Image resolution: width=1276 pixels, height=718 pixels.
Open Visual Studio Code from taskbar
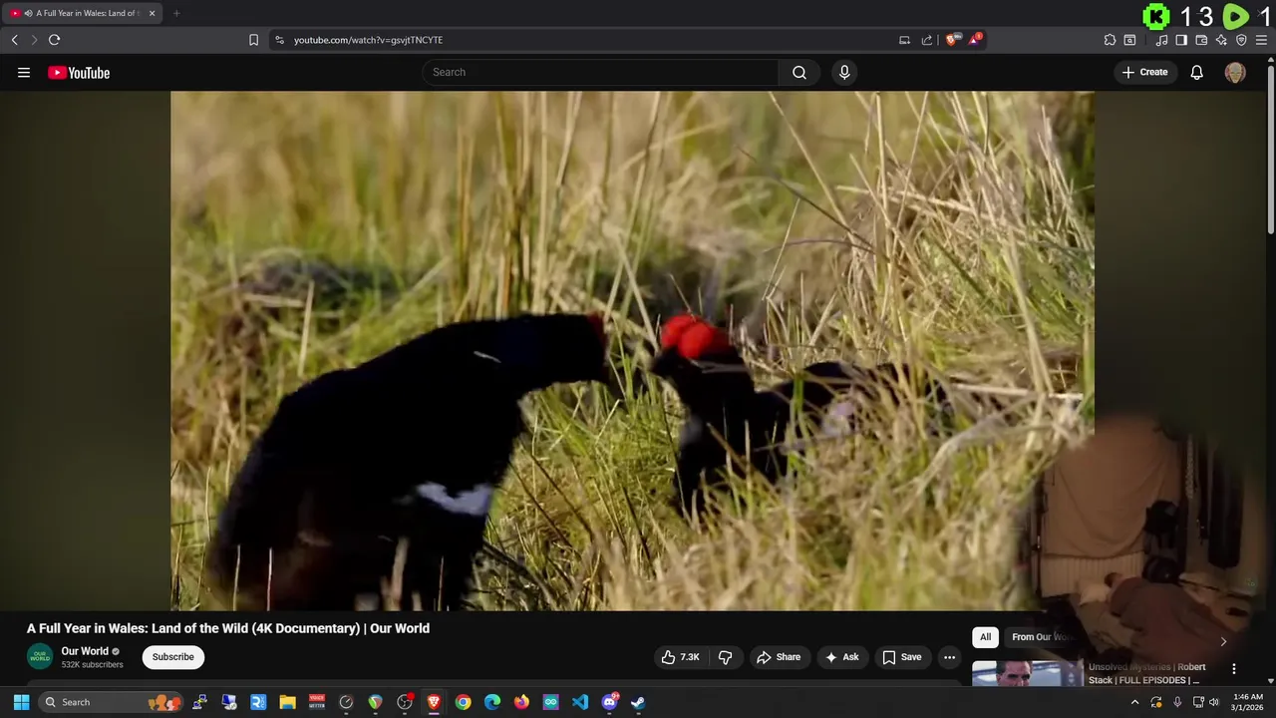coord(580,702)
